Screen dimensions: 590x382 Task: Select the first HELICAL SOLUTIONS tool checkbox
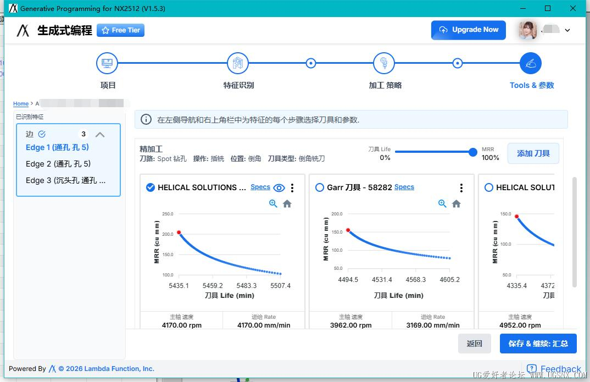click(x=150, y=187)
